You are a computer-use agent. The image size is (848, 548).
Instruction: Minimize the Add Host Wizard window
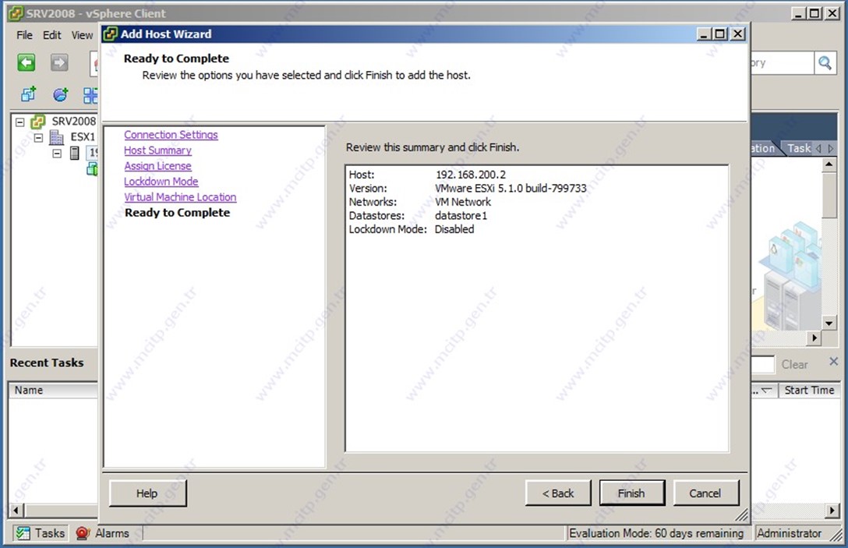tap(703, 34)
